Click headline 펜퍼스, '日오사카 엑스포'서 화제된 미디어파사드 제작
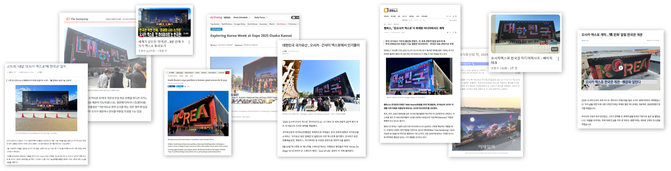Image resolution: width=671 pixels, height=171 pixels. click(414, 28)
